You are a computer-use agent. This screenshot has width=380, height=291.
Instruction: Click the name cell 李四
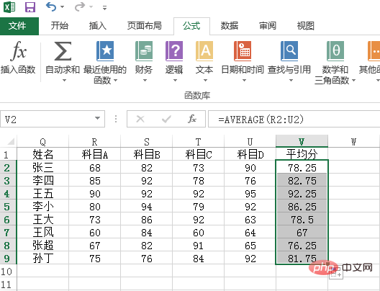43,181
